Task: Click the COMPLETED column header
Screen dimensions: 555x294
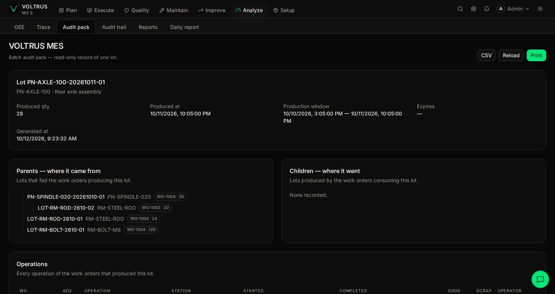Action: (x=353, y=291)
